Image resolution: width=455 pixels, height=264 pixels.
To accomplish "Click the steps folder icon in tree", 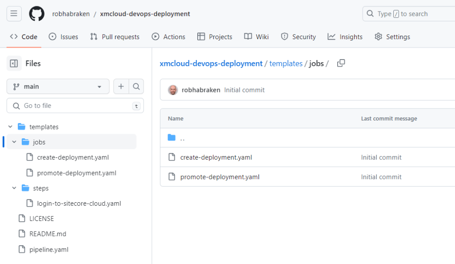I will tap(25, 188).
